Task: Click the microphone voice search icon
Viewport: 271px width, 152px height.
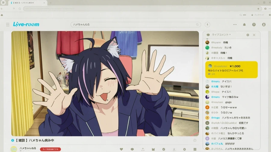Action: pos(207,25)
